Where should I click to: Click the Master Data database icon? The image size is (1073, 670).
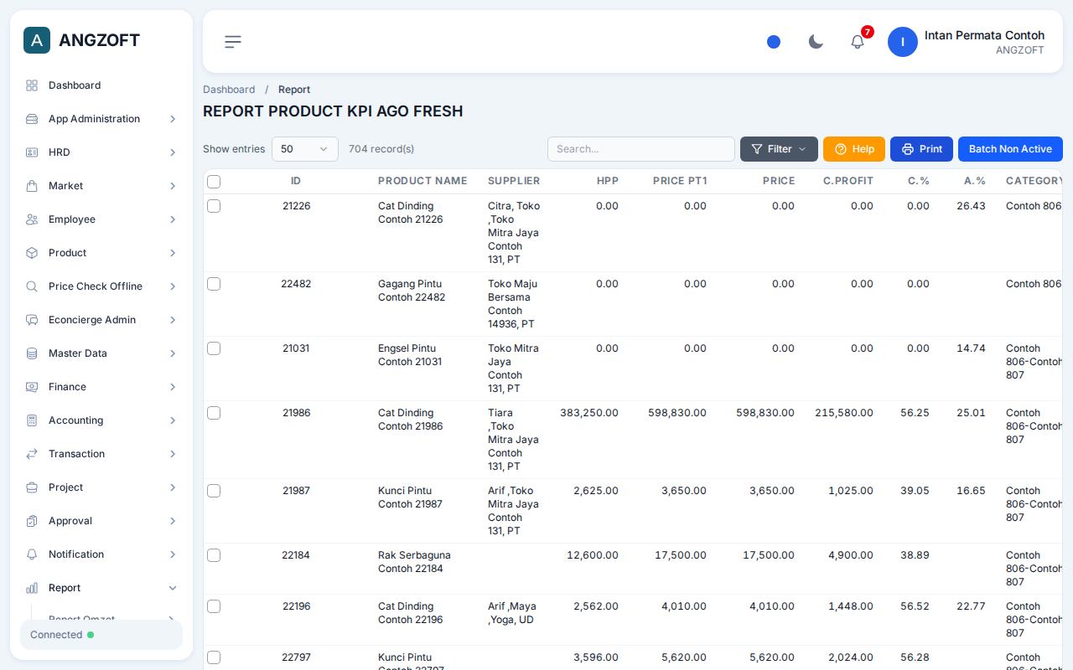(32, 353)
